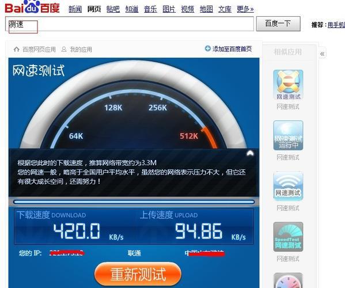Open the gauge app icon at sidebar bottom
This screenshot has width=345, height=288.
point(288,281)
